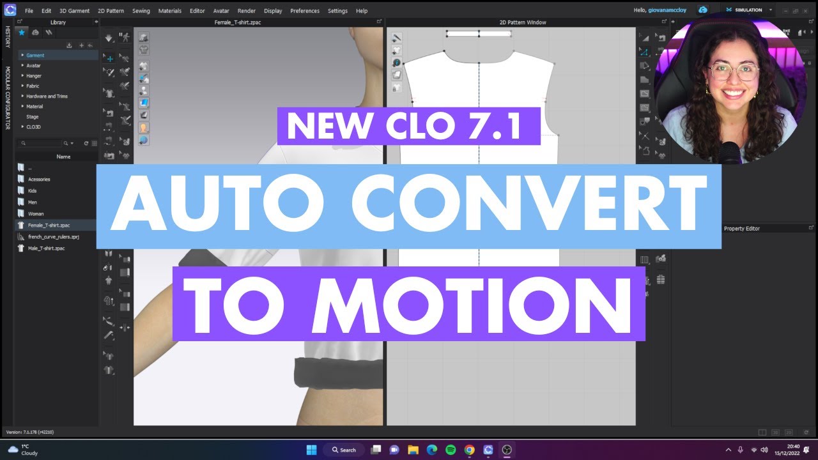Open the 2D Pattern menu
The image size is (818, 460).
pos(111,11)
